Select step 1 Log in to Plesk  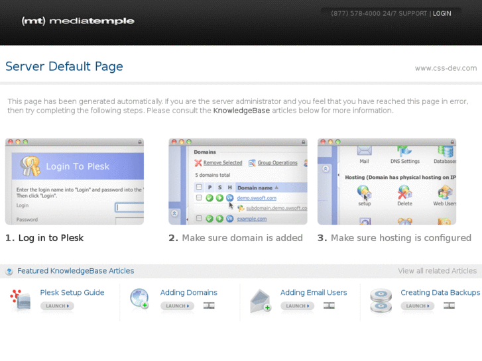click(x=44, y=238)
